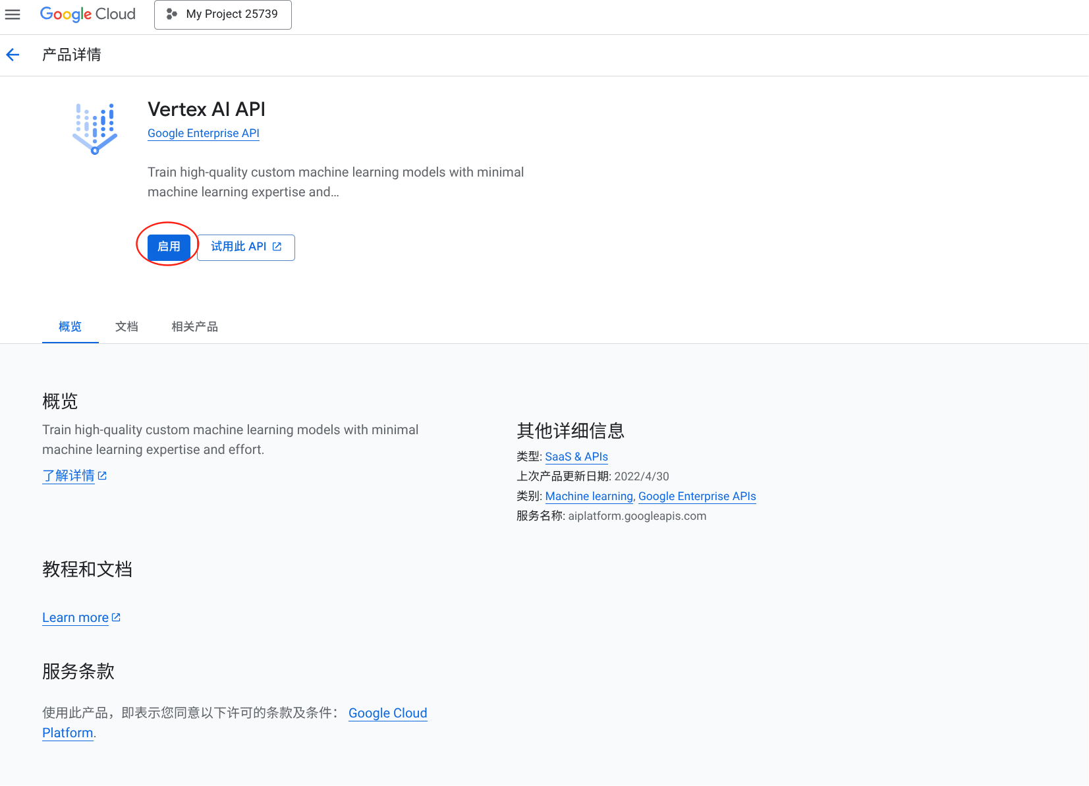Open the My Project 25739 project selector
1089x786 pixels.
click(223, 14)
